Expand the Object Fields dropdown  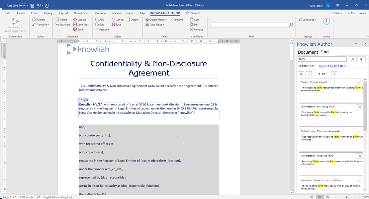tap(156, 20)
